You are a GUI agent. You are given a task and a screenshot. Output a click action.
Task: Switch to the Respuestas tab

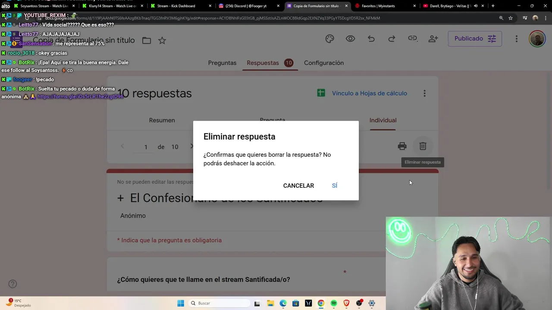click(270, 63)
